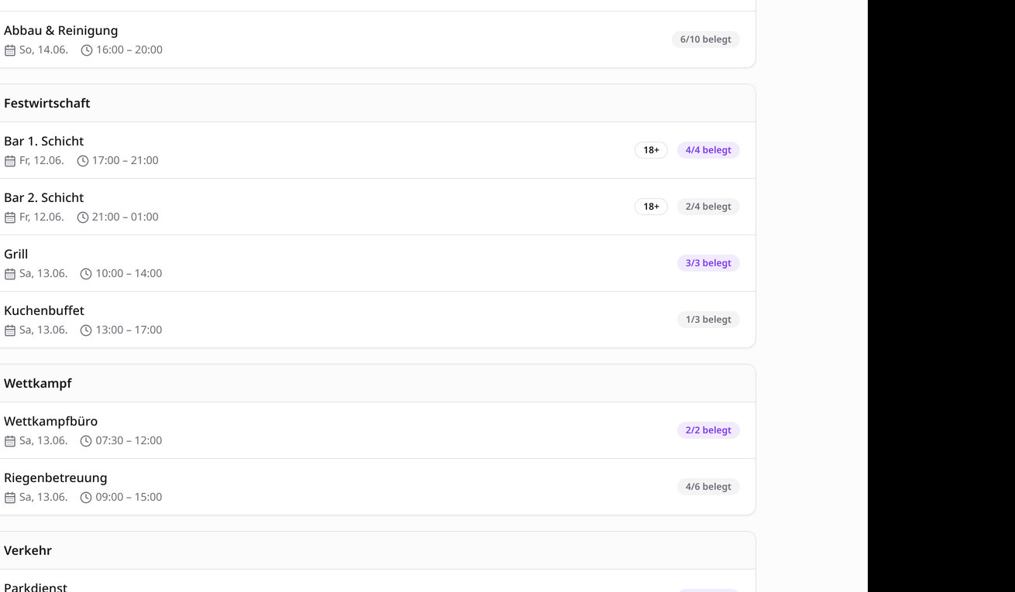Click the 4/6 belegt badge

click(x=708, y=487)
